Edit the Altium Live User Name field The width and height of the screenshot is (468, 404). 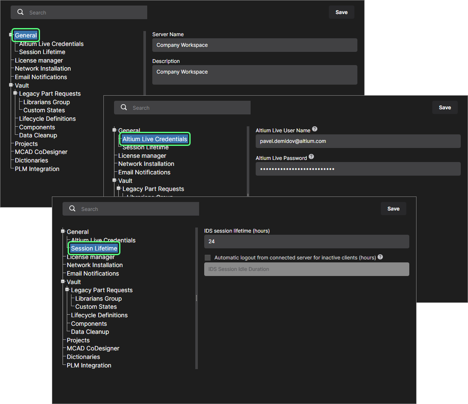pyautogui.click(x=358, y=141)
